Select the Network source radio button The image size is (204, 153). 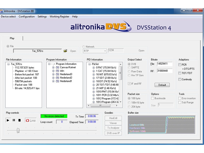tap(84, 47)
